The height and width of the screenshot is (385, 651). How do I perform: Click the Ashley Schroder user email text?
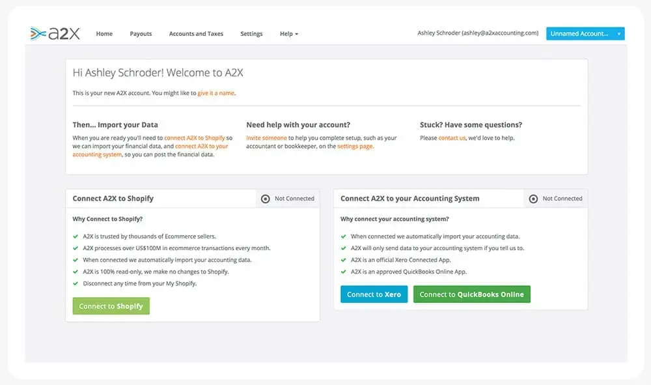(x=478, y=34)
